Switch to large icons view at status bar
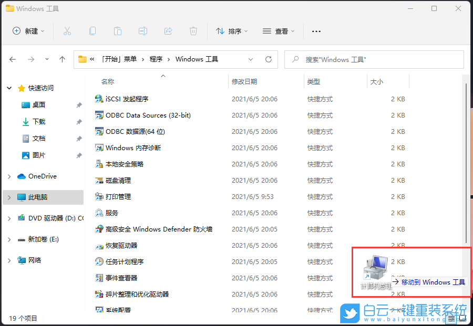This screenshot has height=326, width=473. [x=462, y=318]
